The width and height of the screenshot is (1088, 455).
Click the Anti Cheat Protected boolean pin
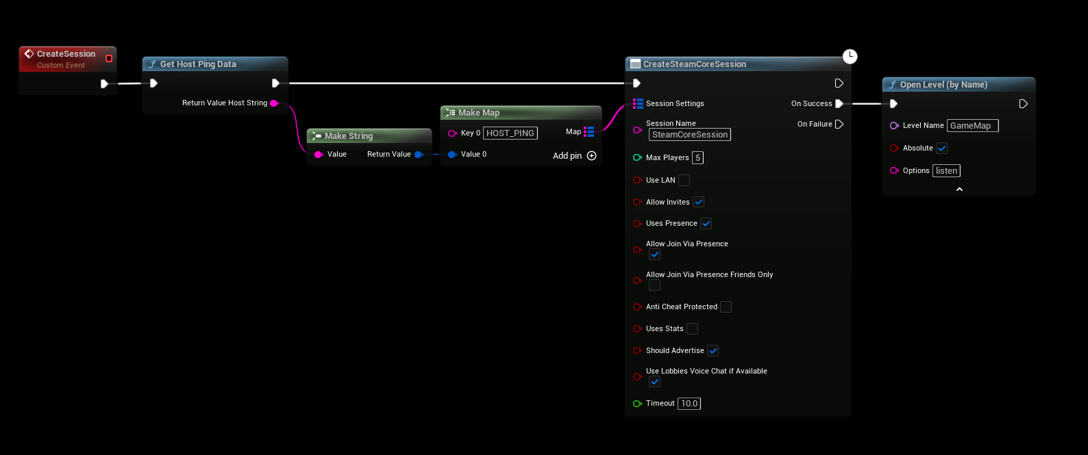[x=637, y=307]
